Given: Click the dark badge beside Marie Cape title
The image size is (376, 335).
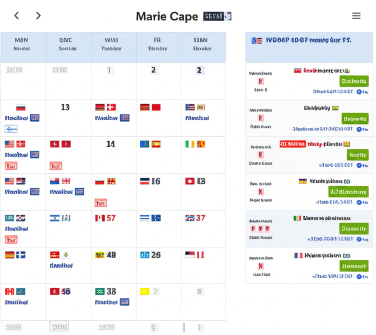Looking at the screenshot, I should click(218, 16).
